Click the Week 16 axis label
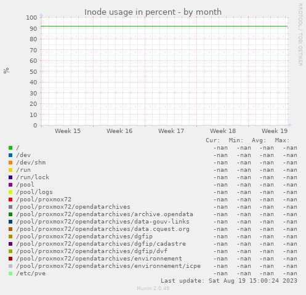The height and width of the screenshot is (295, 306). click(119, 131)
